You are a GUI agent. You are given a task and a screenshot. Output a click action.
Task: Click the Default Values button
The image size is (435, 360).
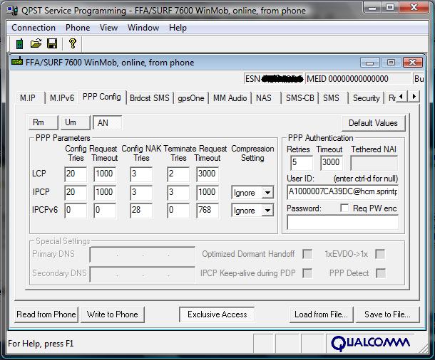[x=373, y=123]
